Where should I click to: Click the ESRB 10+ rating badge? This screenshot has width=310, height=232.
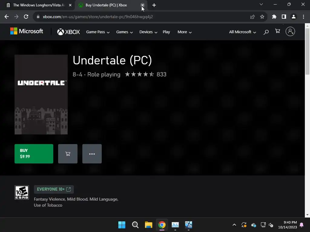pos(22,192)
